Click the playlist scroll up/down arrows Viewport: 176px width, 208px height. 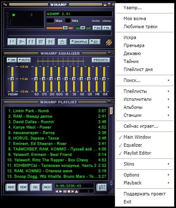111,183
